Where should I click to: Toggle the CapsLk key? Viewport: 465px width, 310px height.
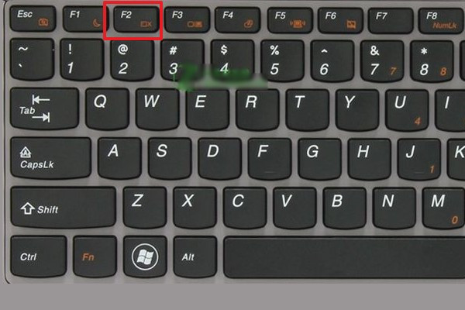pyautogui.click(x=50, y=158)
